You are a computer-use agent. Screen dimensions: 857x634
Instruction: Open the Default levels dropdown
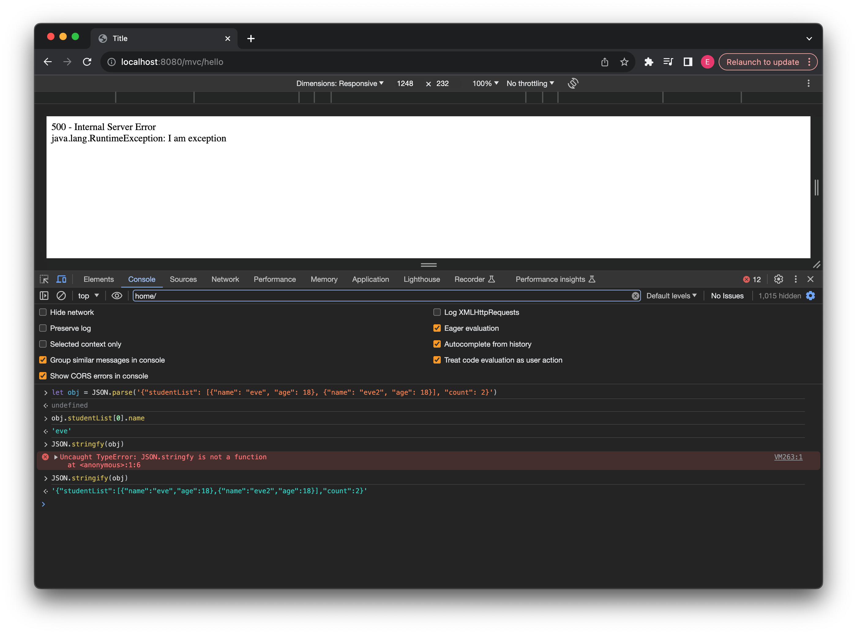point(671,296)
